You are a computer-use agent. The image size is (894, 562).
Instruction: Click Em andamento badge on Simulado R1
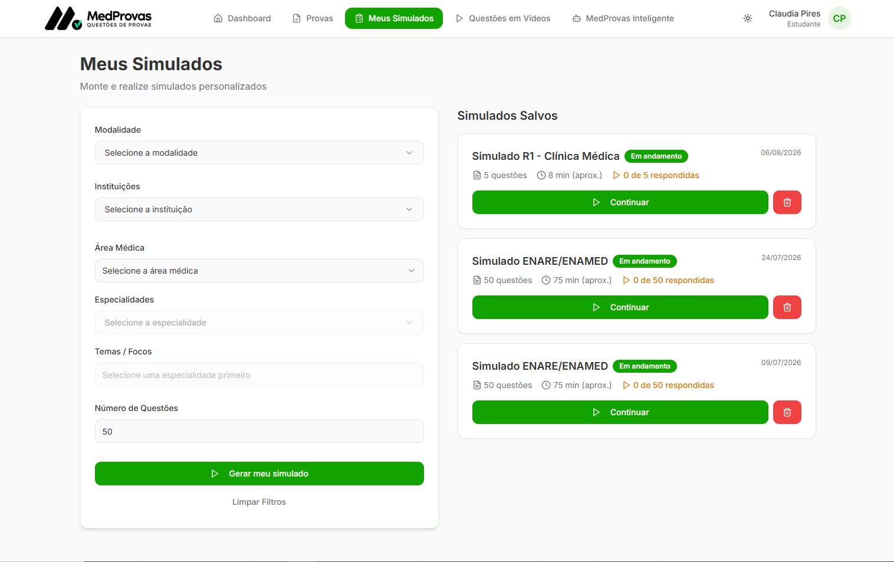point(656,156)
